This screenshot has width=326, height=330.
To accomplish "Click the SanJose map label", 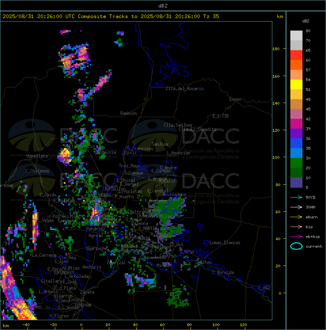I will coord(160,144).
